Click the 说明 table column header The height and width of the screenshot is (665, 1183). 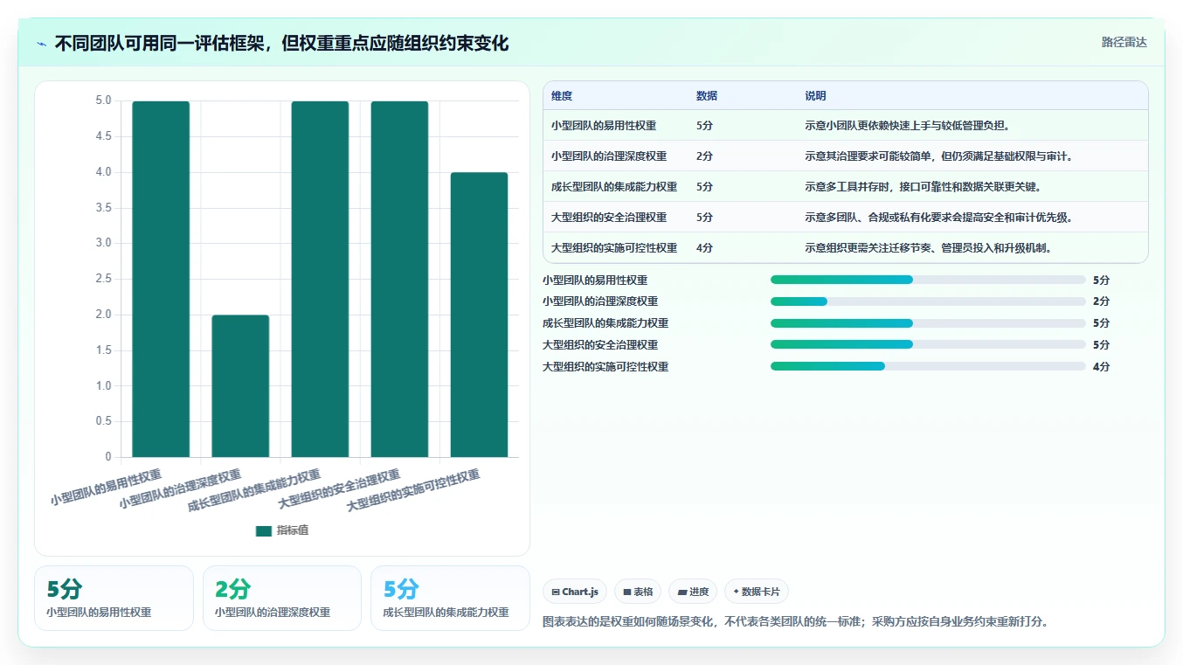[x=815, y=96]
